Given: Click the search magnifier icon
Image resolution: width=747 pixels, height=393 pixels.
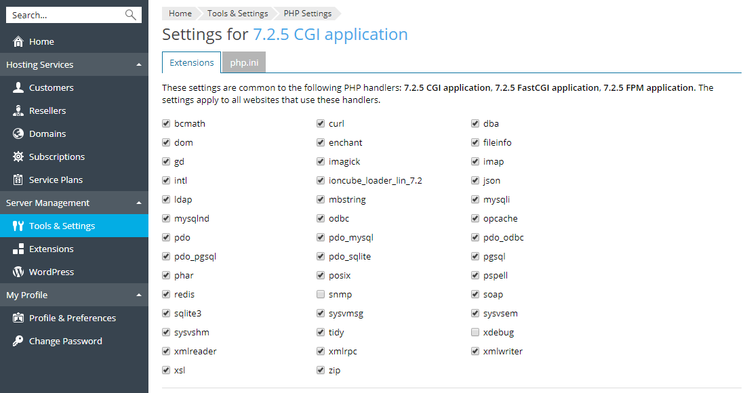Looking at the screenshot, I should (131, 15).
